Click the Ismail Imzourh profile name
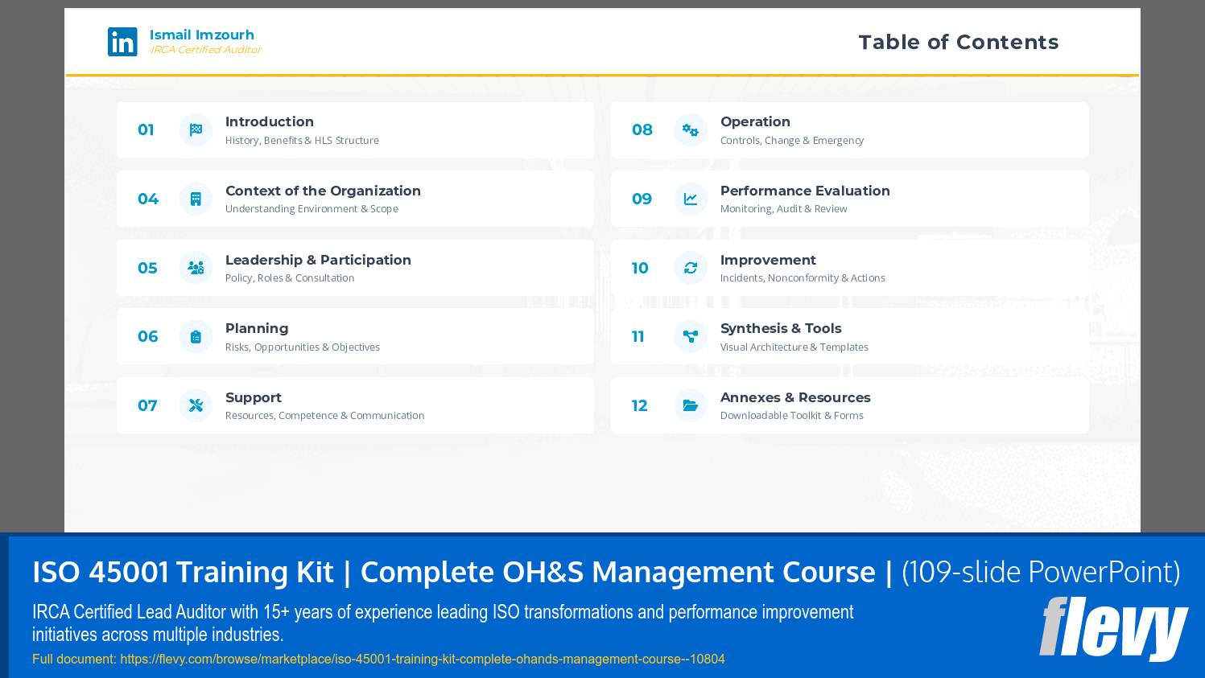Image resolution: width=1205 pixels, height=678 pixels. point(200,35)
